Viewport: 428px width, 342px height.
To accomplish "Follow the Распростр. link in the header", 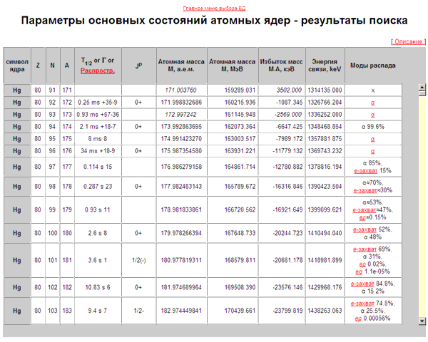I will pos(98,71).
